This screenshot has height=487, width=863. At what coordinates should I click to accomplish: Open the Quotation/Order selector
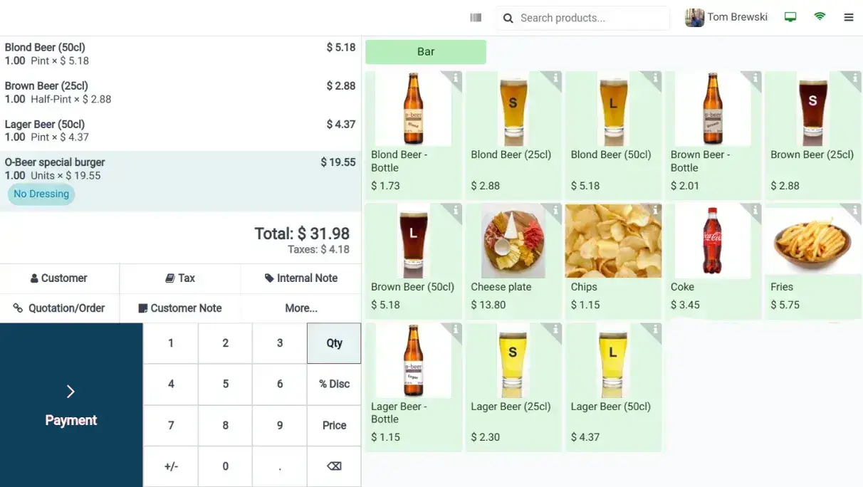[x=60, y=308]
